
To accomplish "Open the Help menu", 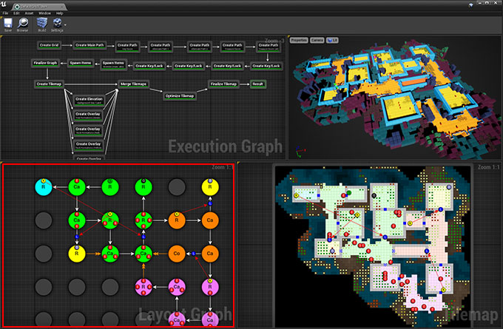I will pos(59,13).
